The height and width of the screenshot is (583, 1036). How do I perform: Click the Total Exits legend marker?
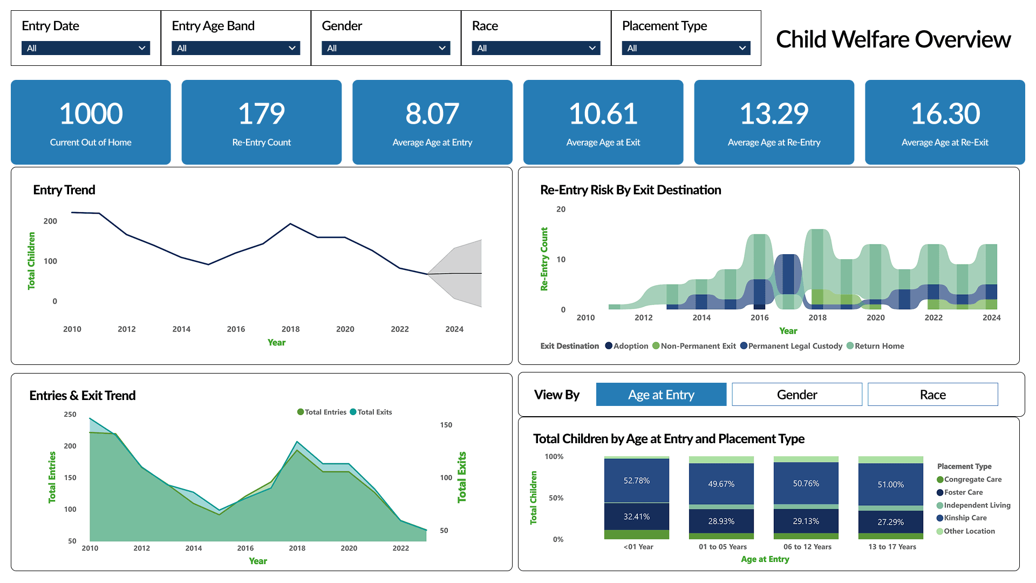coord(353,412)
